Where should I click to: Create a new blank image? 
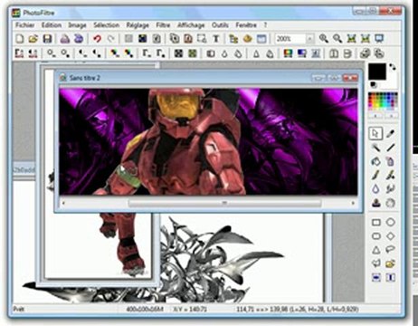[20, 39]
